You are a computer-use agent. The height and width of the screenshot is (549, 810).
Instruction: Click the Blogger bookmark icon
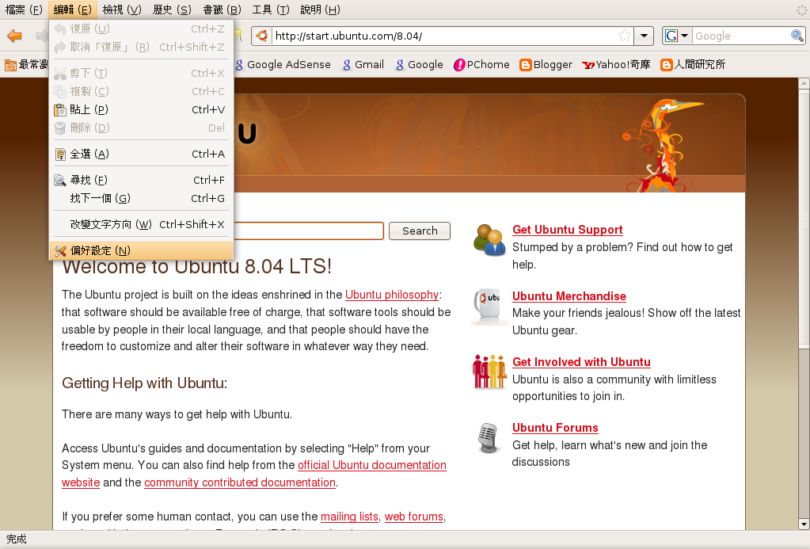click(526, 65)
